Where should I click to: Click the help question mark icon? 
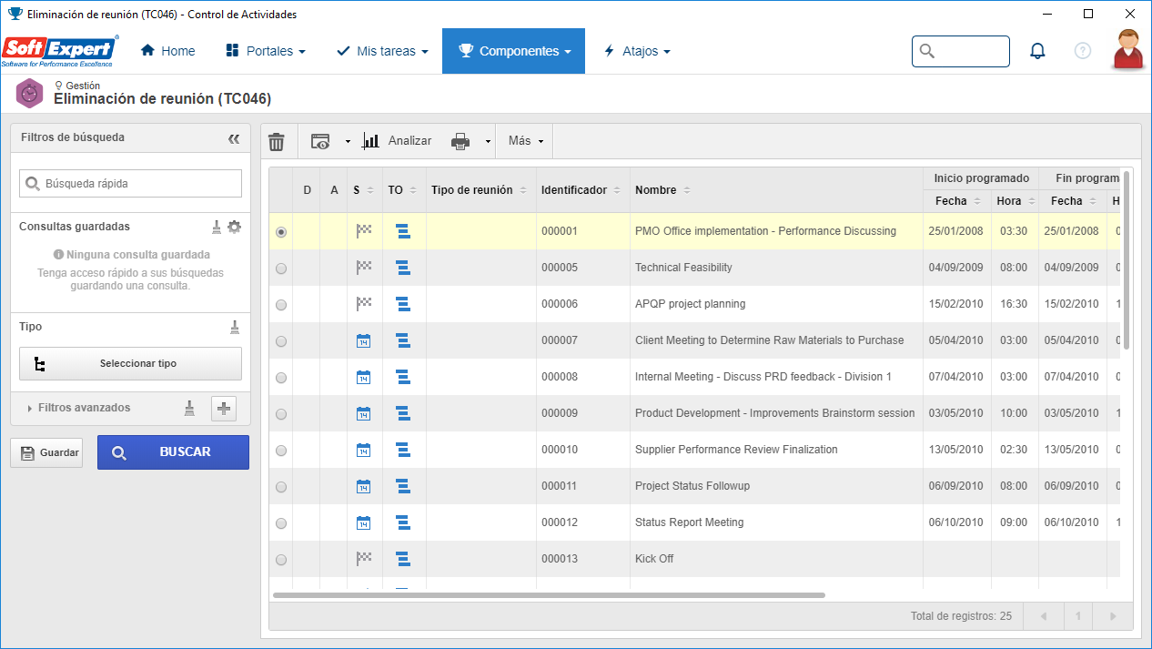coord(1083,51)
